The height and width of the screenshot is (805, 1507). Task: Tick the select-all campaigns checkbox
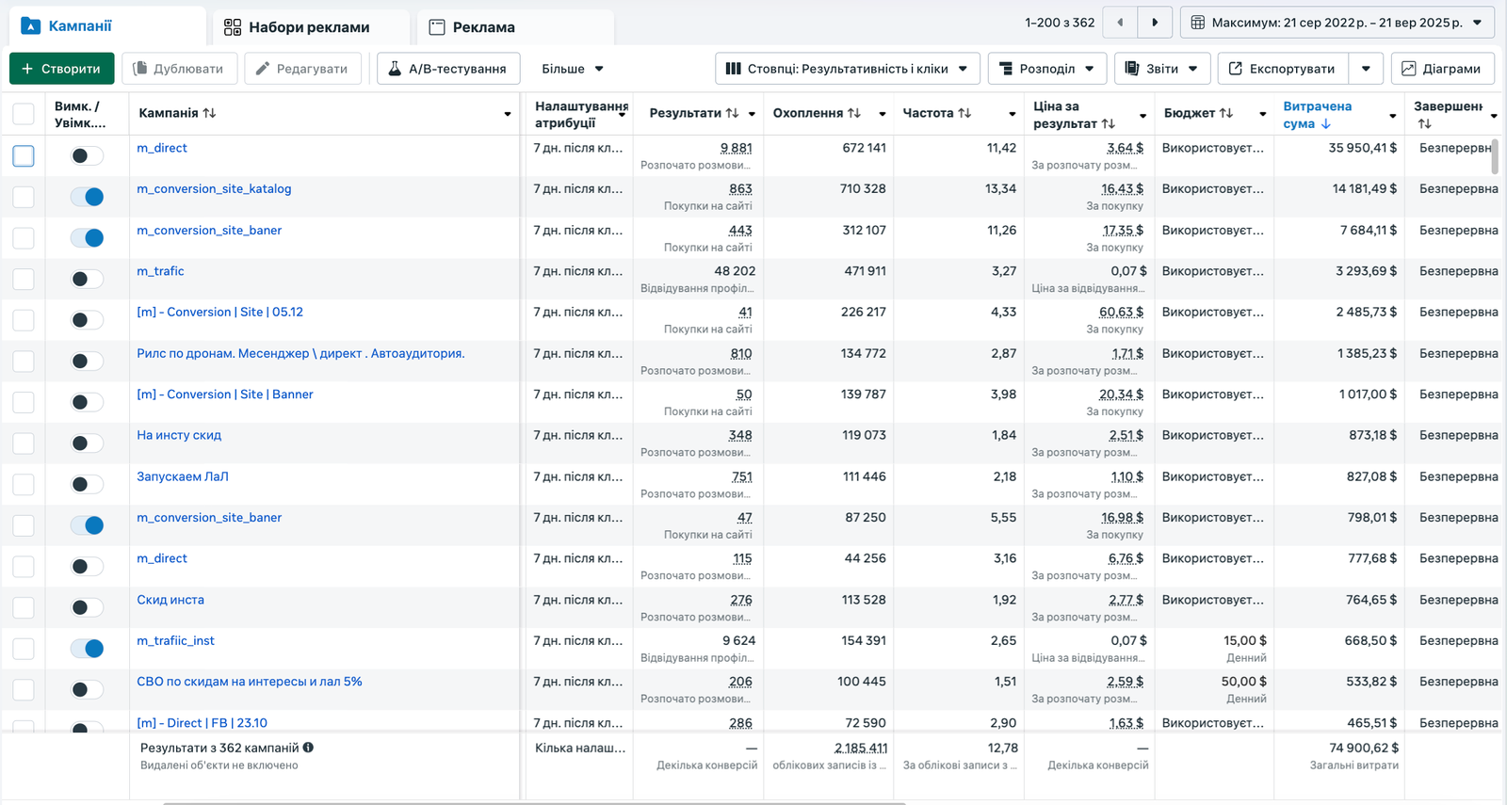point(24,114)
